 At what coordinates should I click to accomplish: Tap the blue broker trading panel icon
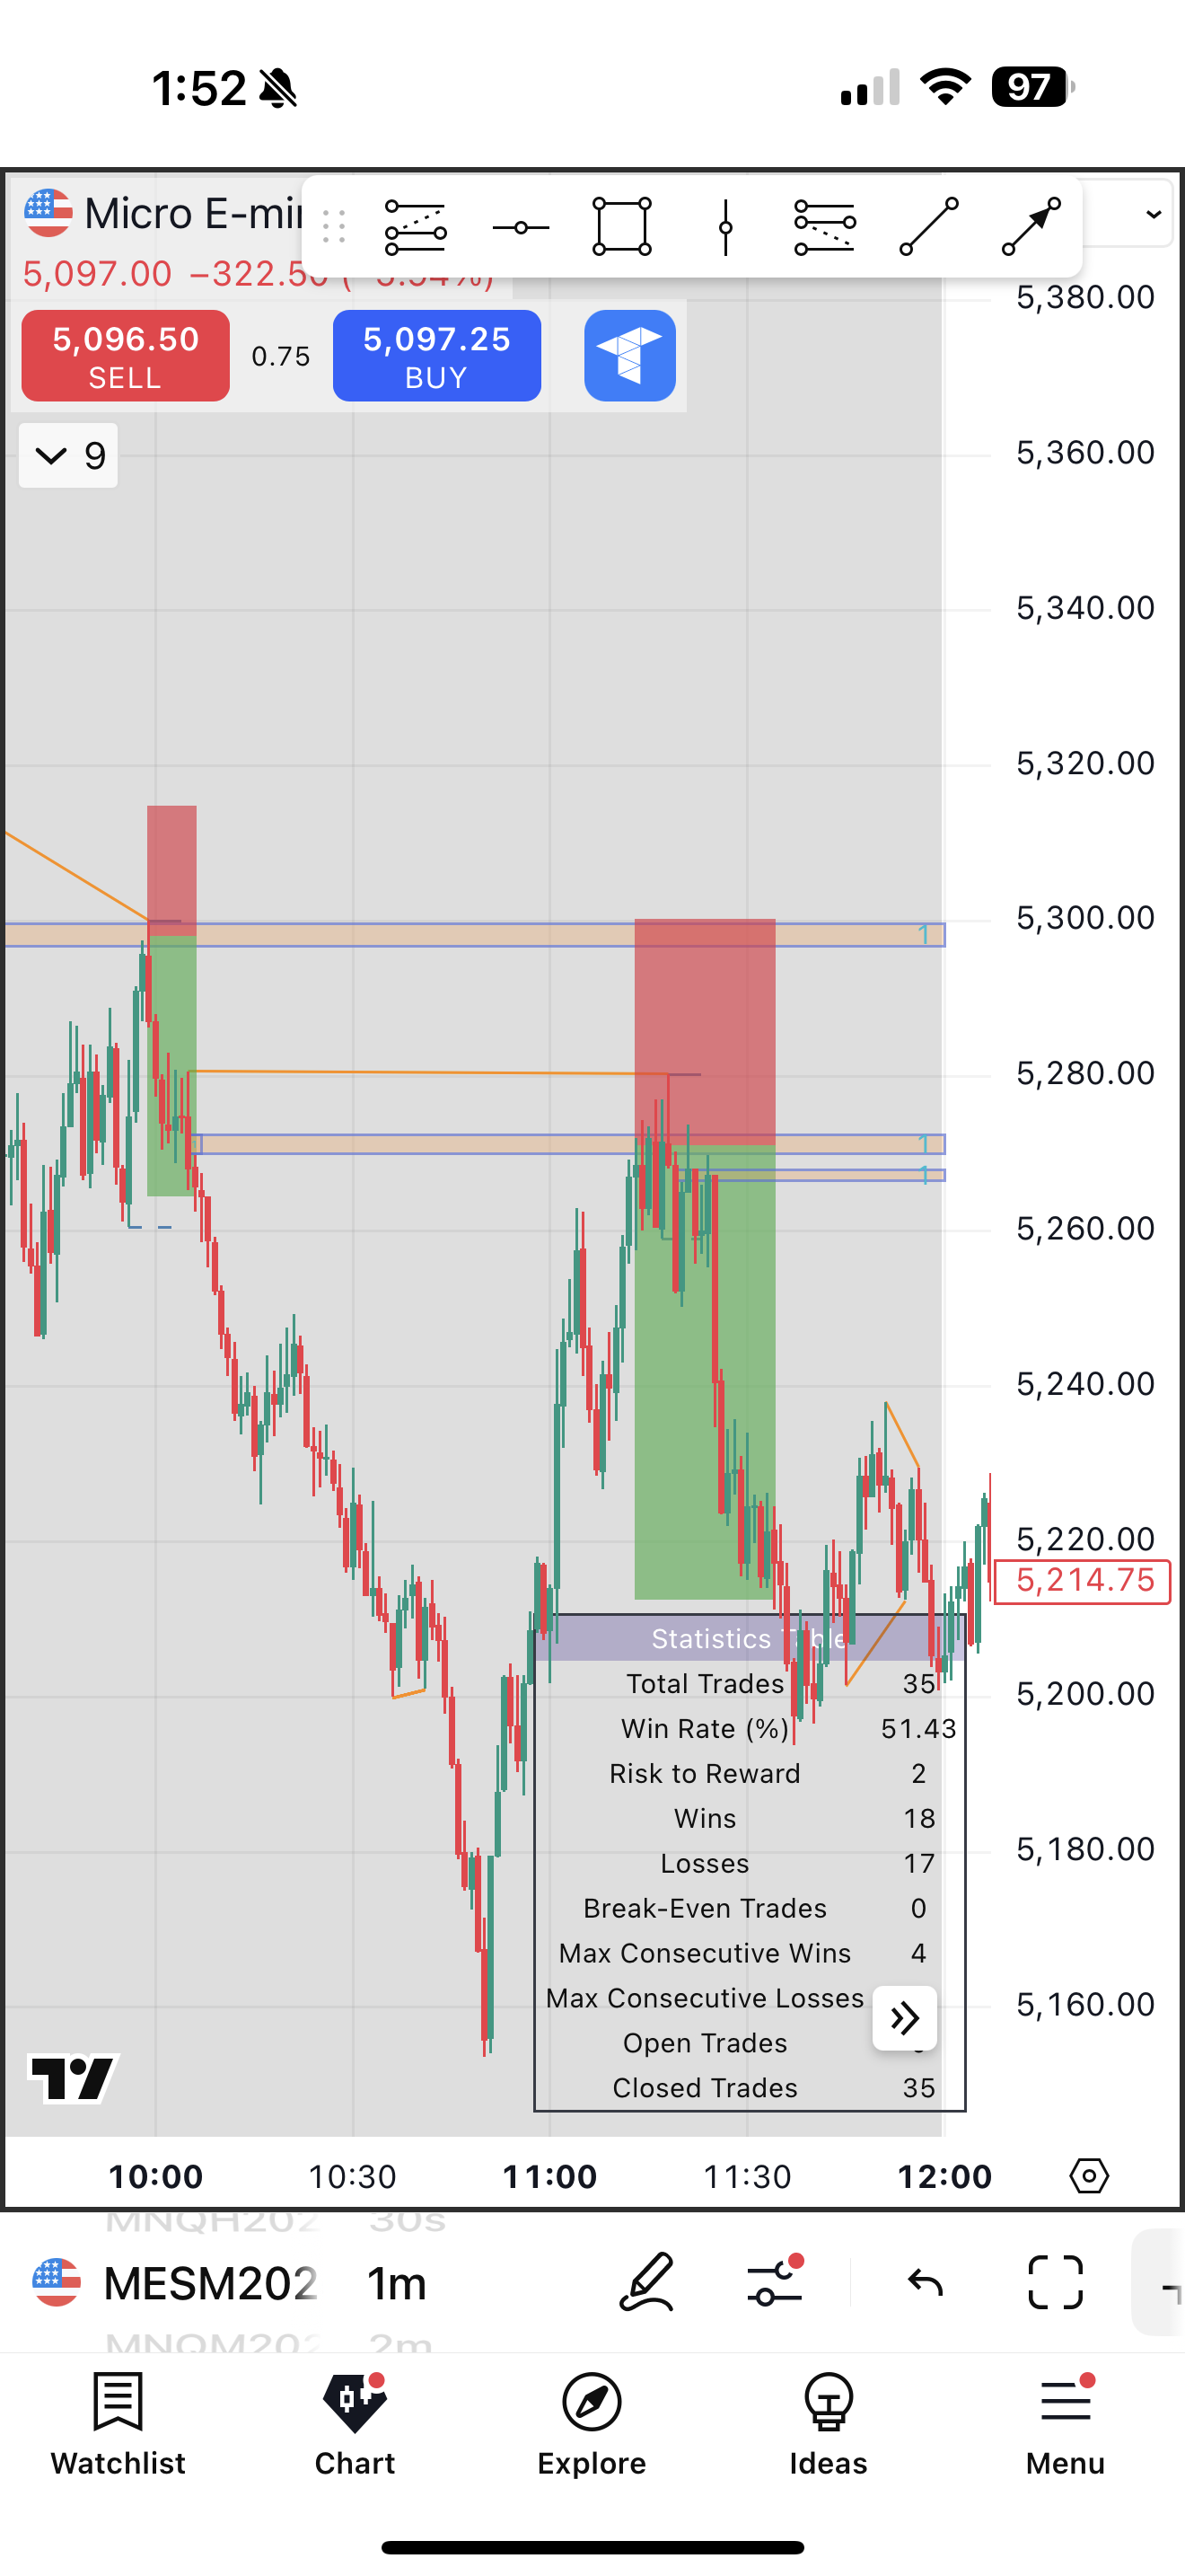629,356
